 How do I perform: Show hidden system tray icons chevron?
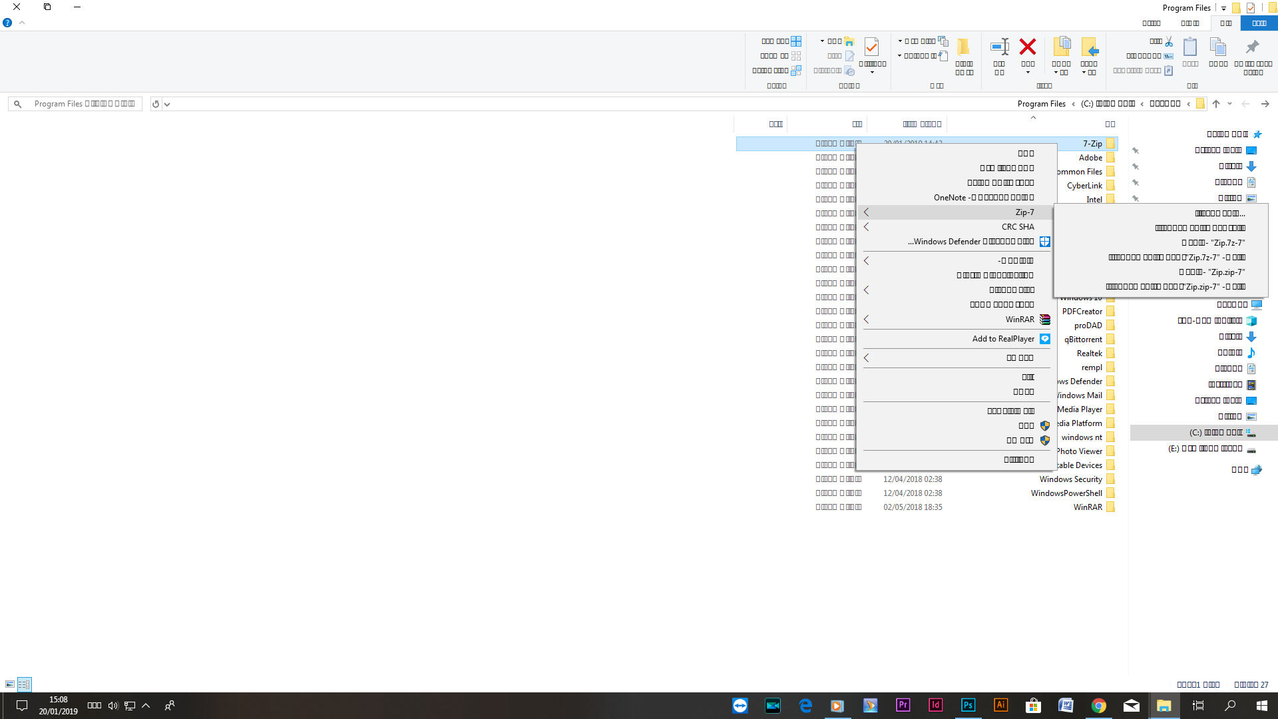[146, 705]
